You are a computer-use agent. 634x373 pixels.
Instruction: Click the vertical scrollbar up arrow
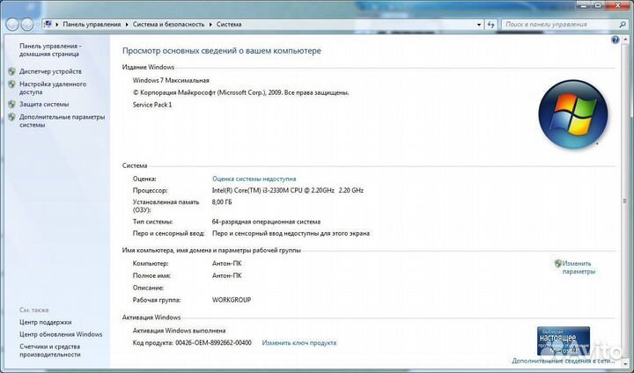pos(625,40)
